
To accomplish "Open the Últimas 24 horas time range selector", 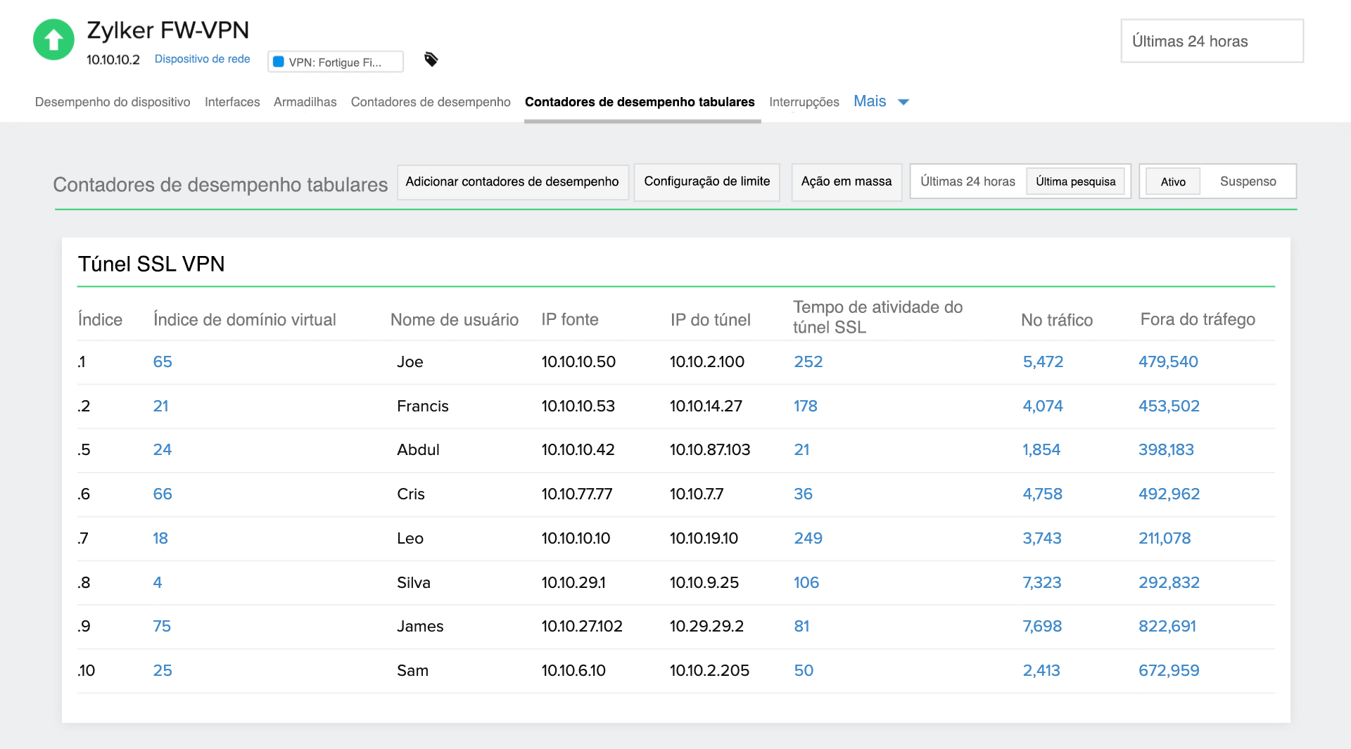I will tap(1212, 41).
